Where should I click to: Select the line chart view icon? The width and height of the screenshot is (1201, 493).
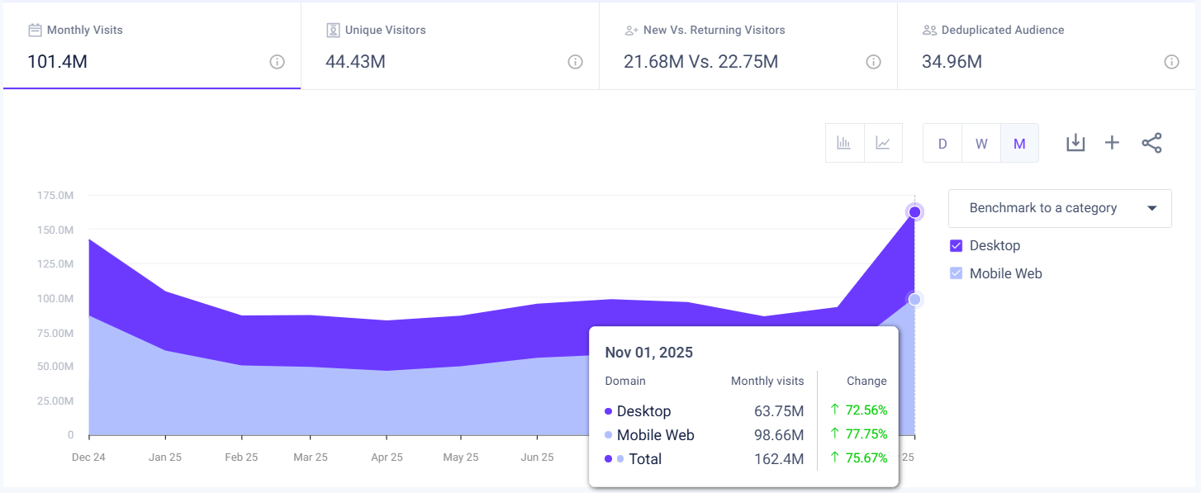click(x=883, y=142)
